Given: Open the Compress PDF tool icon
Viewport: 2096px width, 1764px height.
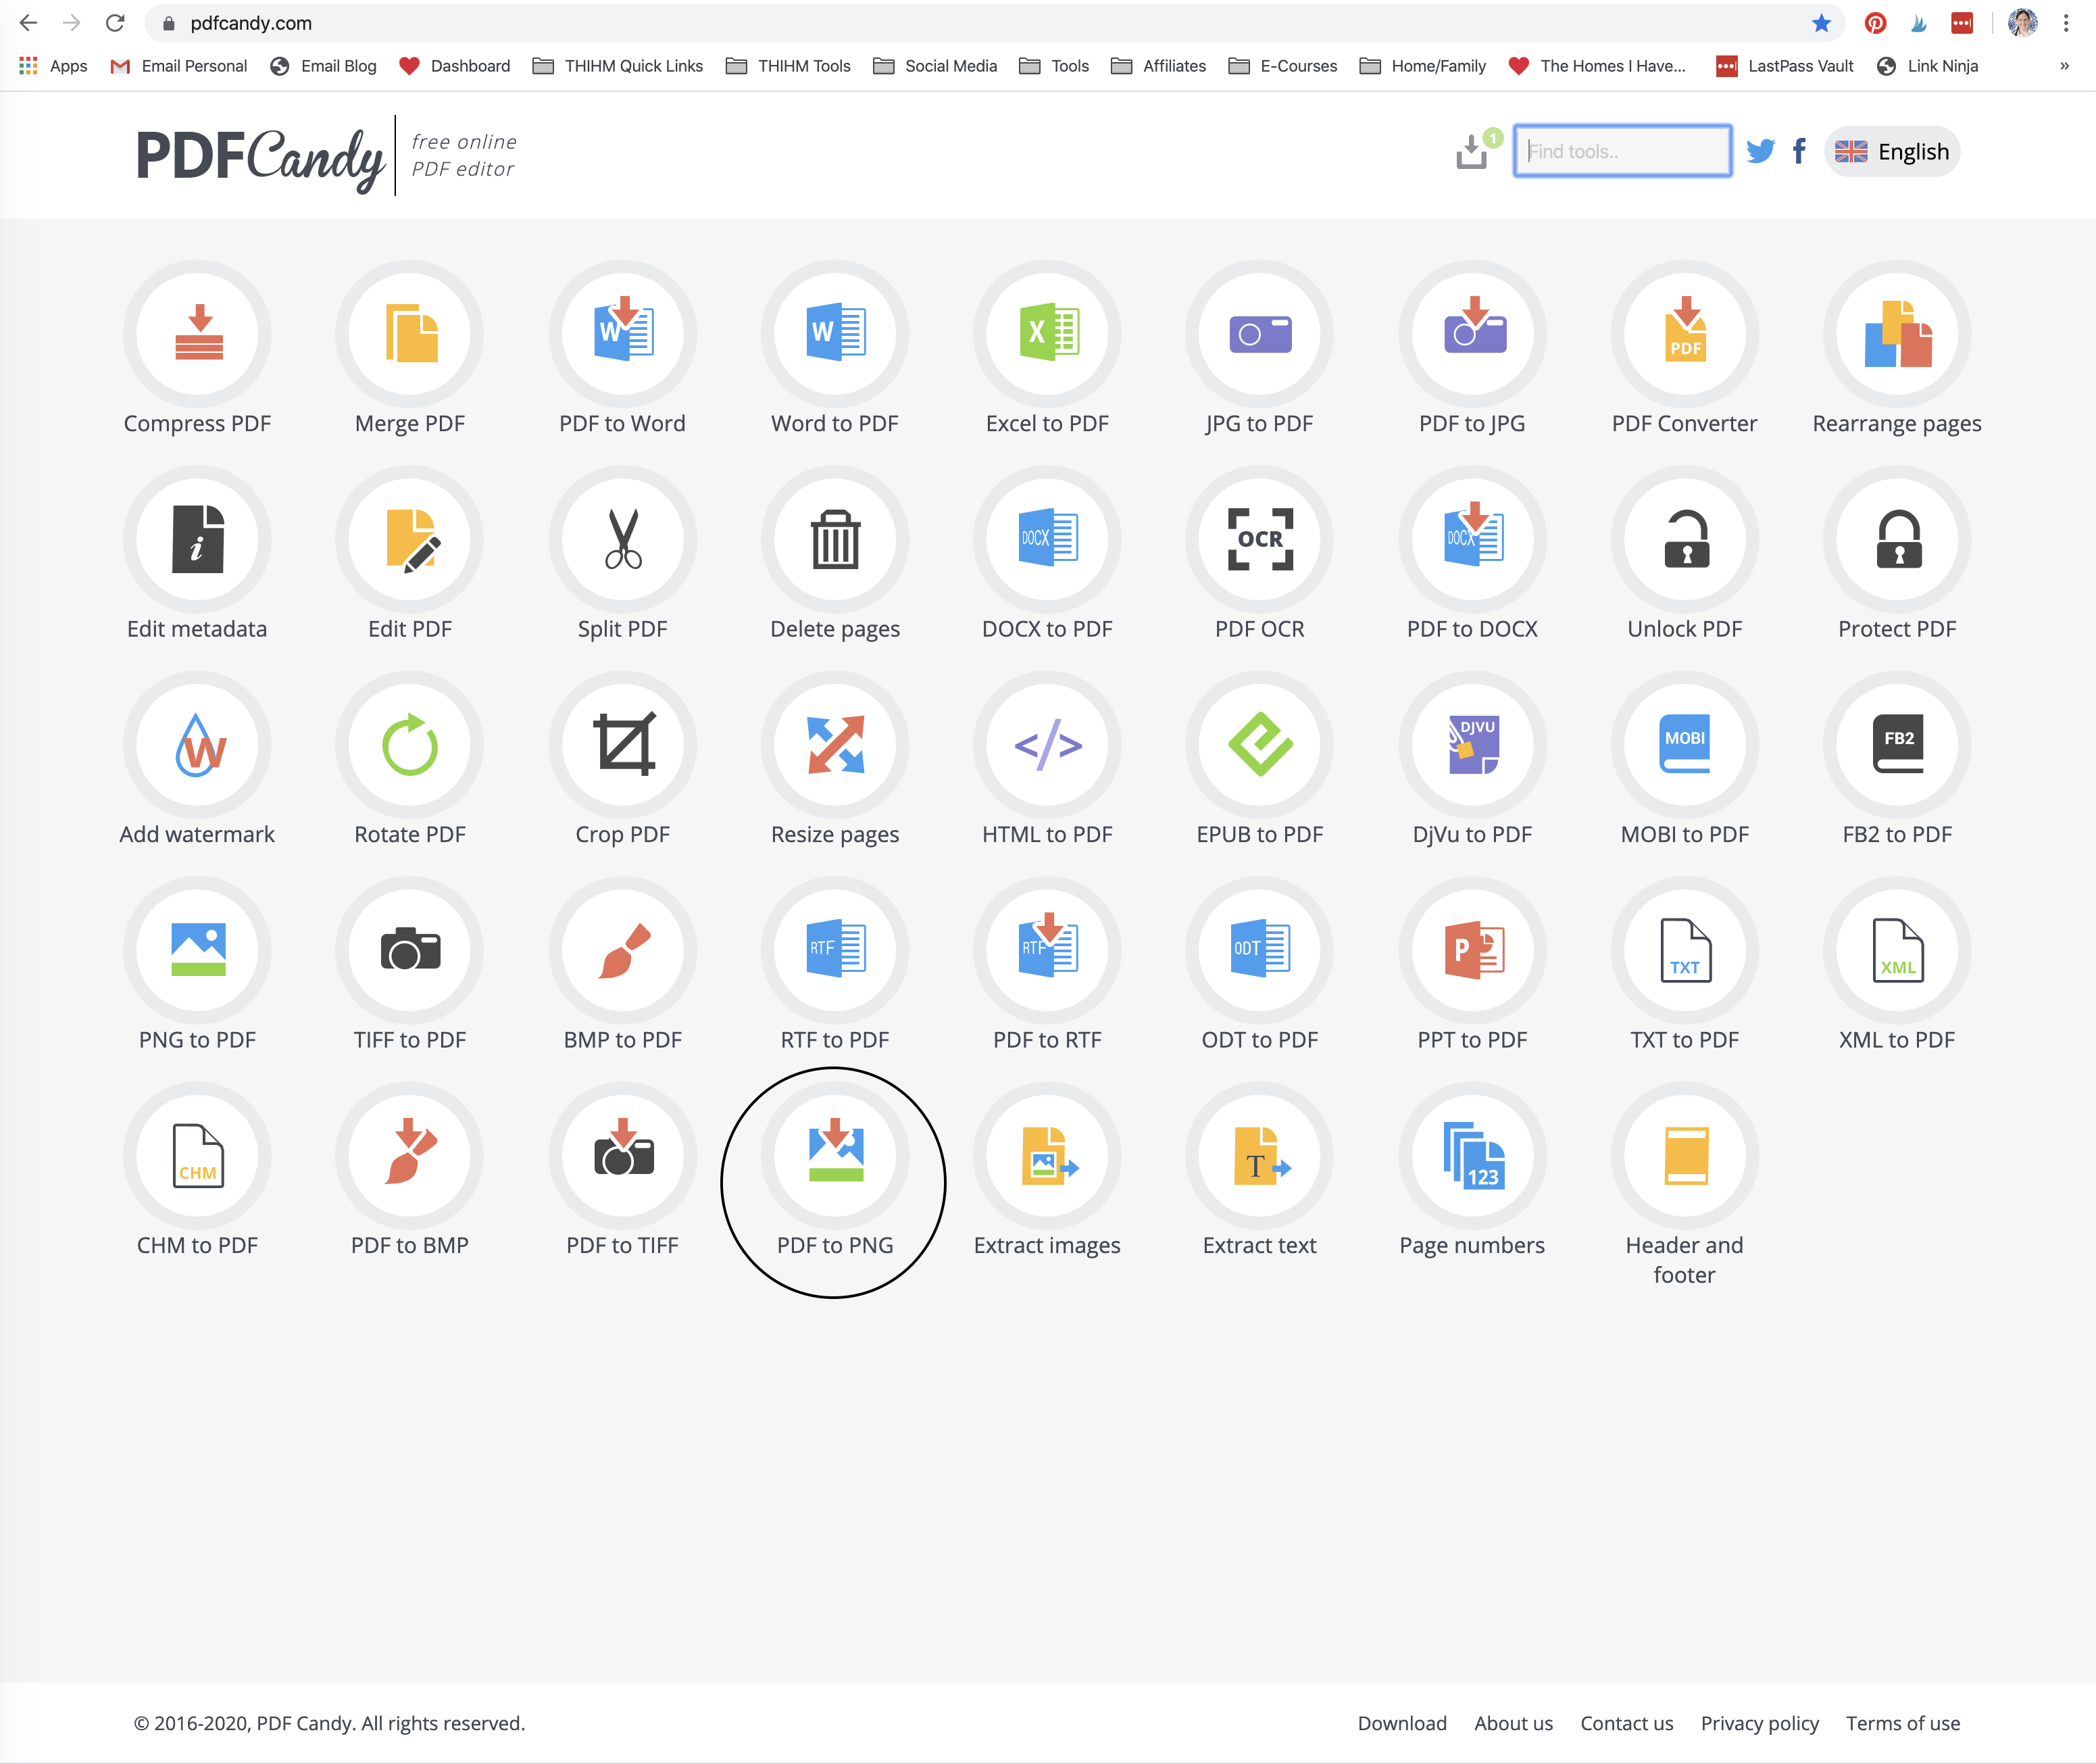Looking at the screenshot, I should pyautogui.click(x=198, y=334).
